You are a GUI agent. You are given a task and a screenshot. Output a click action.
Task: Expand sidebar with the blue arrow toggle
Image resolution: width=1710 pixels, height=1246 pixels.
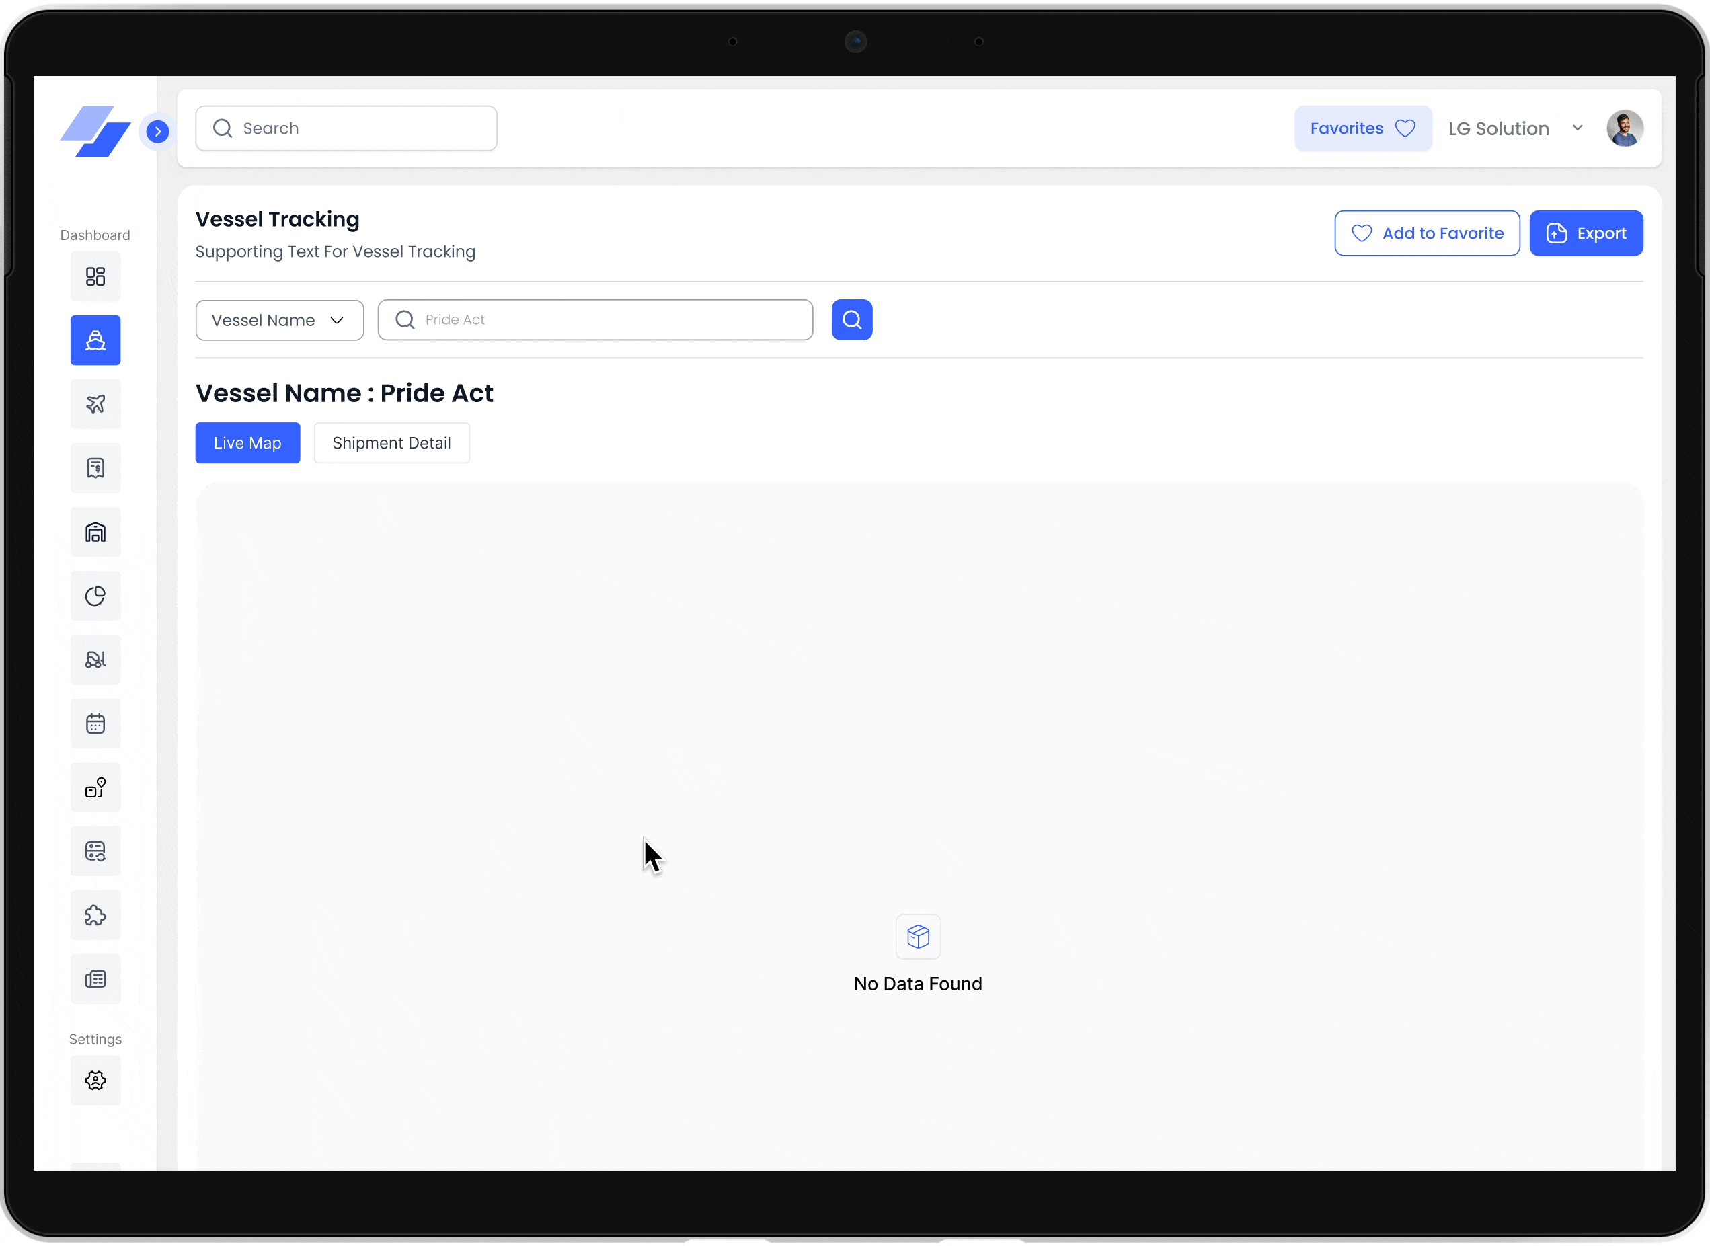(x=157, y=131)
